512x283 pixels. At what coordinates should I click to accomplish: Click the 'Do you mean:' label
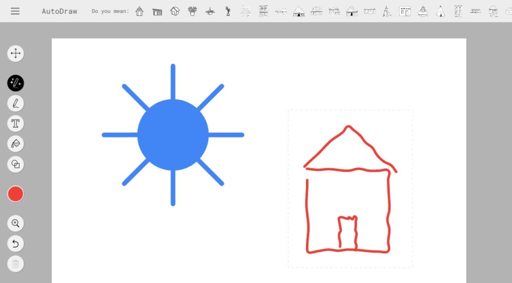[x=110, y=11]
